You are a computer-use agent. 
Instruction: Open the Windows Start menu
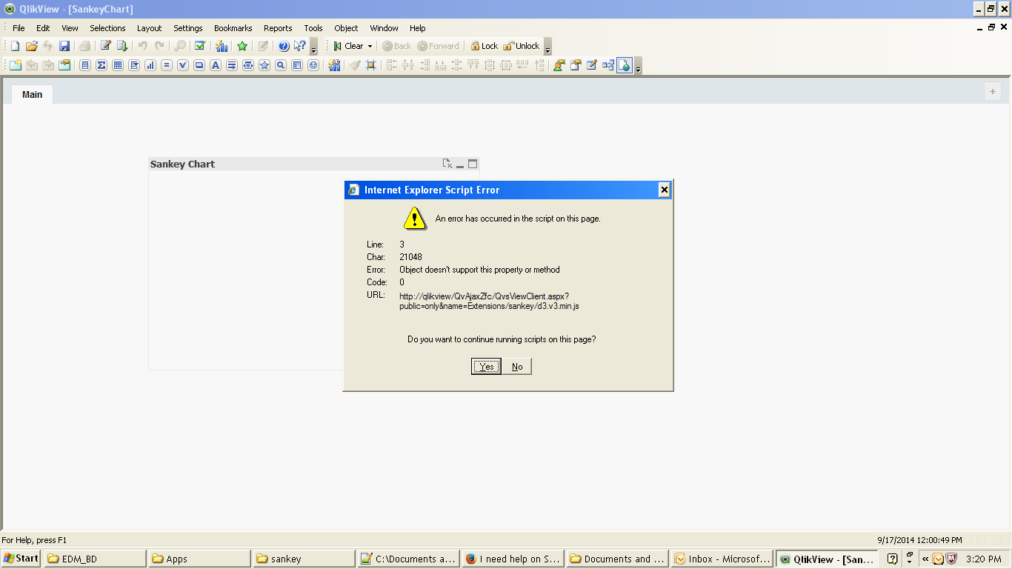(x=21, y=559)
